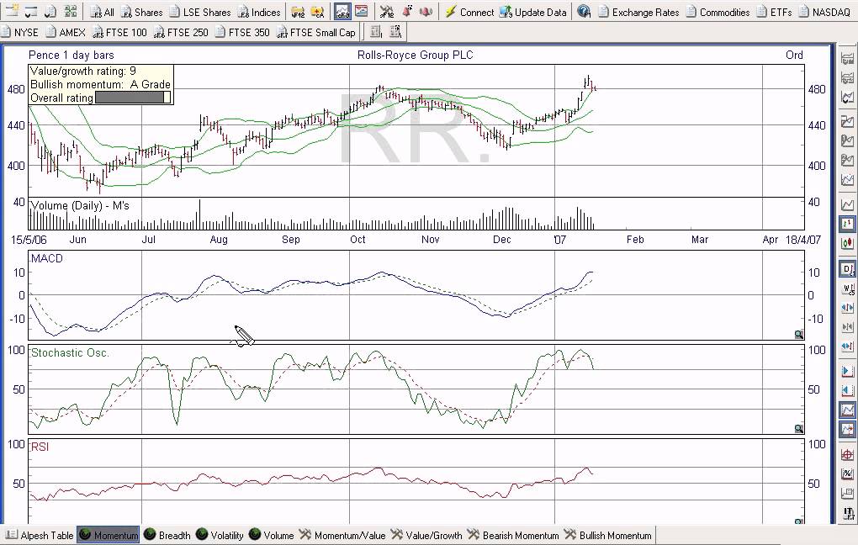Click the F12 folder icon in toolbar

pos(298,12)
